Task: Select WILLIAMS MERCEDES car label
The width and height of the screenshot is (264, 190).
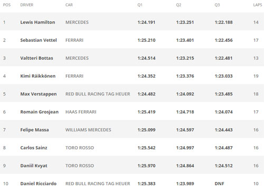Action: click(x=88, y=130)
